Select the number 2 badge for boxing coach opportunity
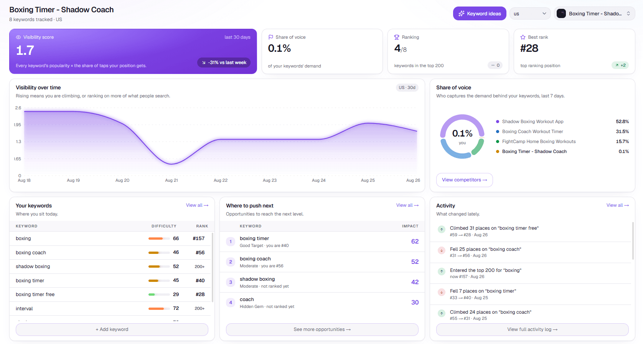 coord(231,262)
